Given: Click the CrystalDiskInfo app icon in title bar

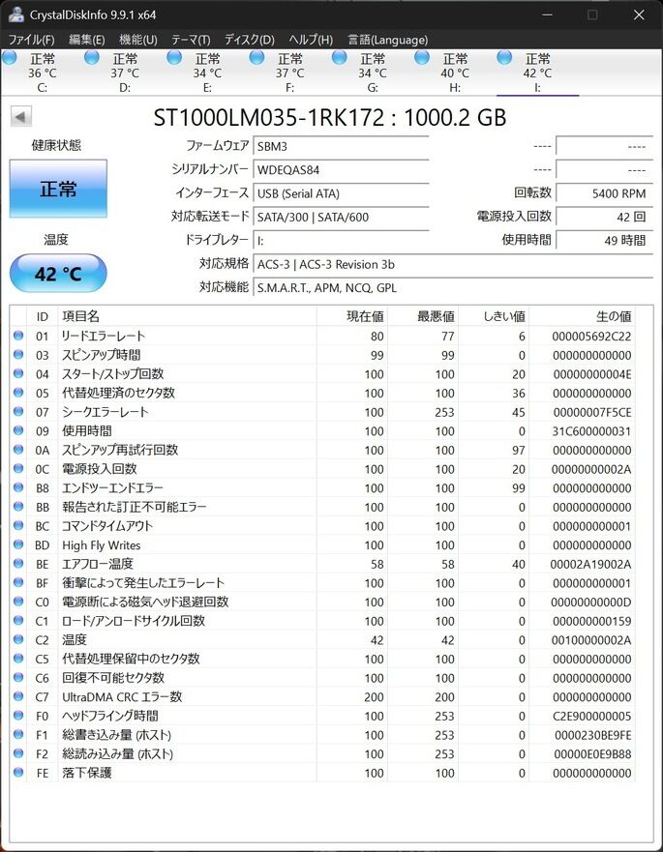Looking at the screenshot, I should pos(16,15).
